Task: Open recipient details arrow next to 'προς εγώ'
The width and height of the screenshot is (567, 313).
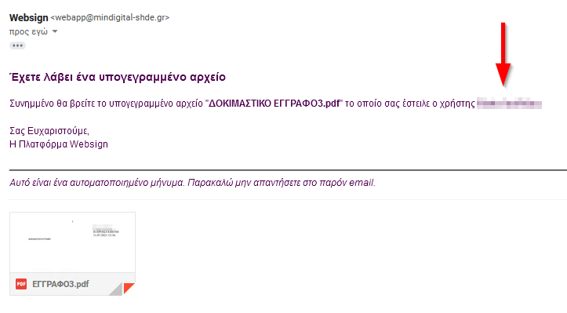Action: tap(55, 31)
